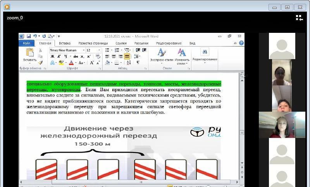Expand the font color dropdown arrow

click(76, 63)
